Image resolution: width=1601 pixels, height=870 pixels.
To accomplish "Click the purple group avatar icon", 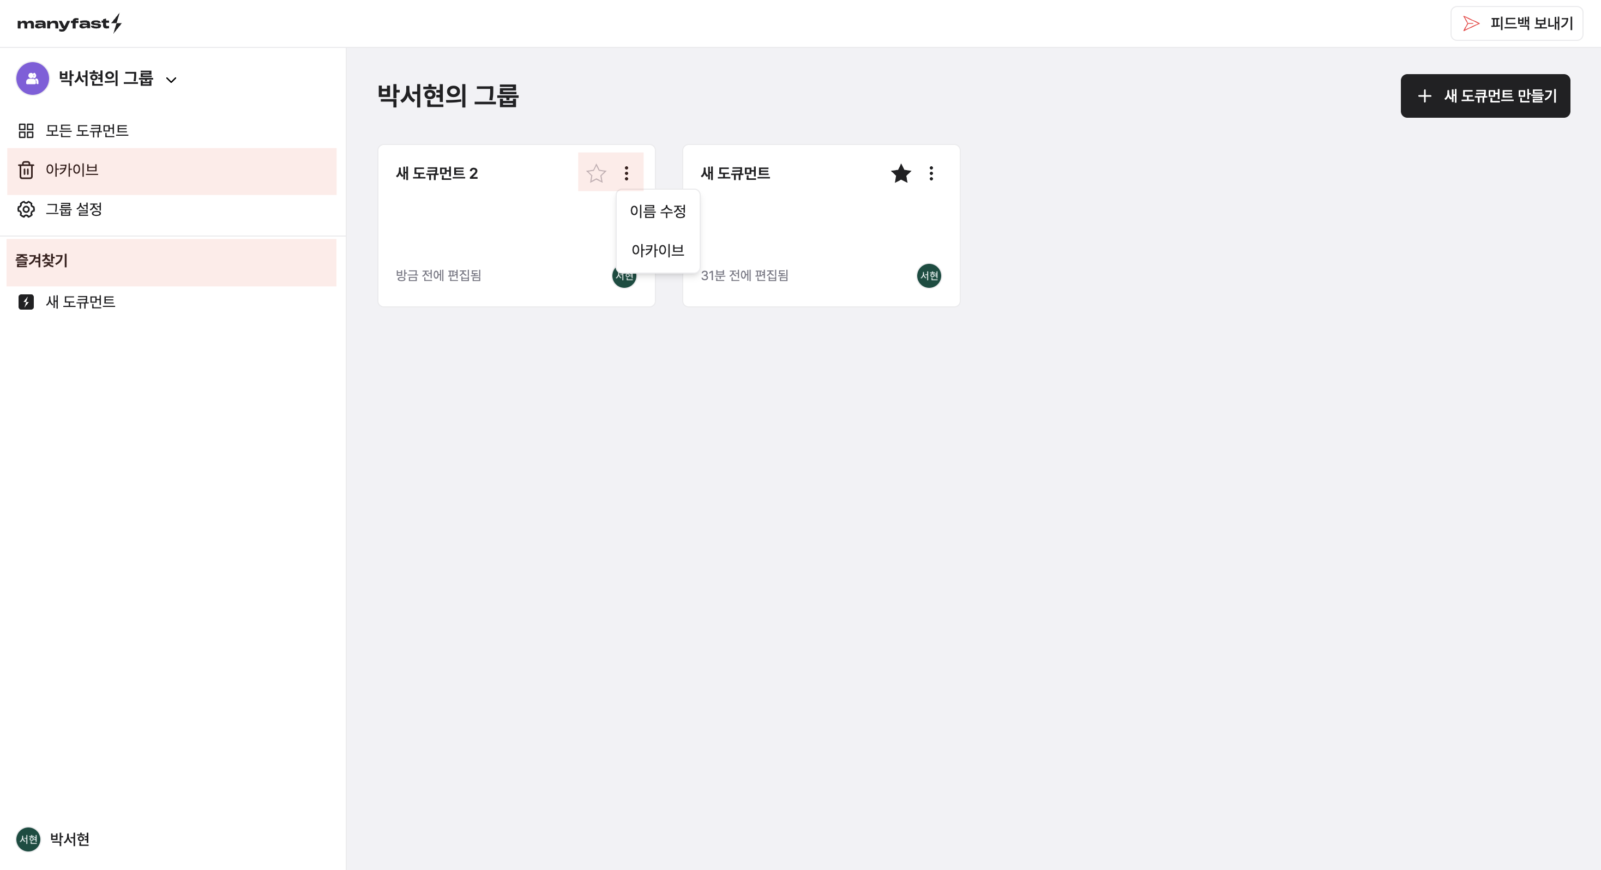I will point(32,79).
